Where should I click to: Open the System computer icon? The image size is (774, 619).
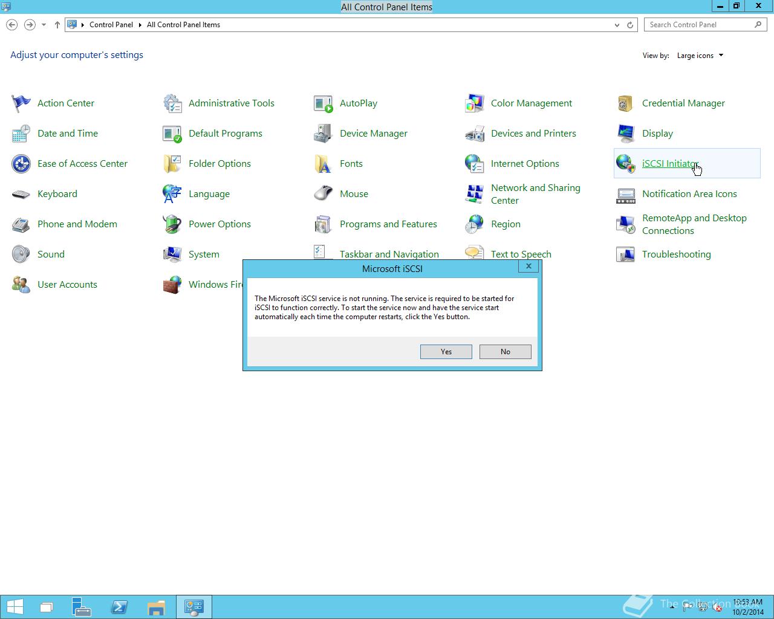[x=172, y=254]
